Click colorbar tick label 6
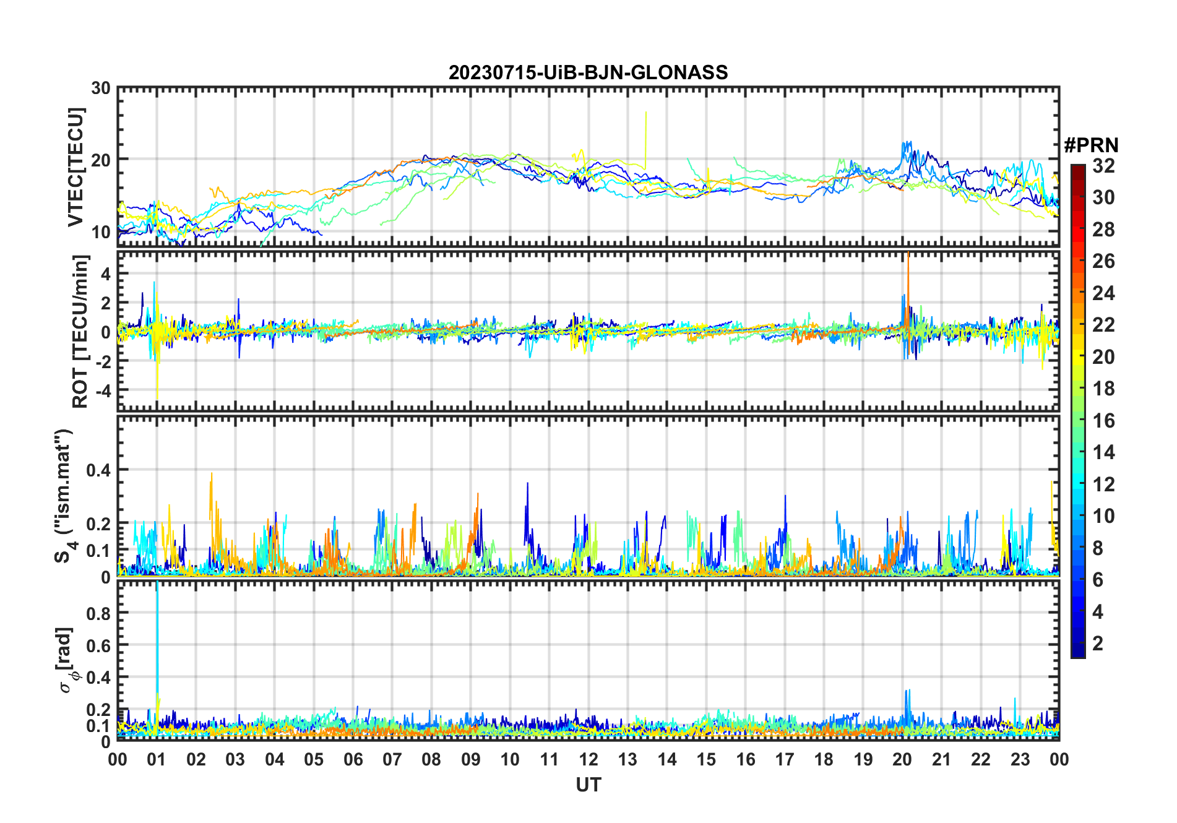Image resolution: width=1177 pixels, height=823 pixels. point(1098,580)
